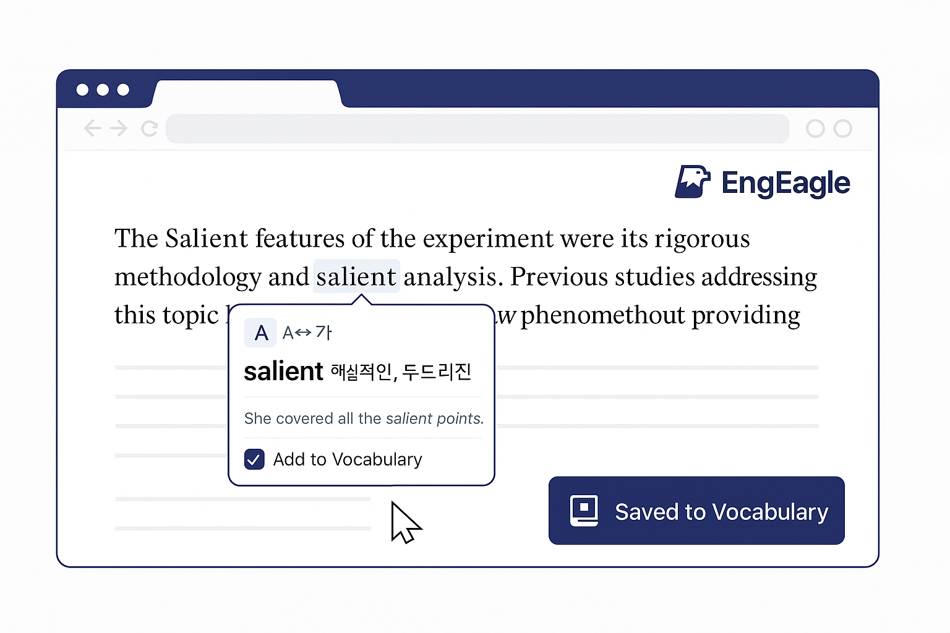Image resolution: width=950 pixels, height=633 pixels.
Task: Click the capitalized word "Salient" in the first line
Action: tap(206, 239)
